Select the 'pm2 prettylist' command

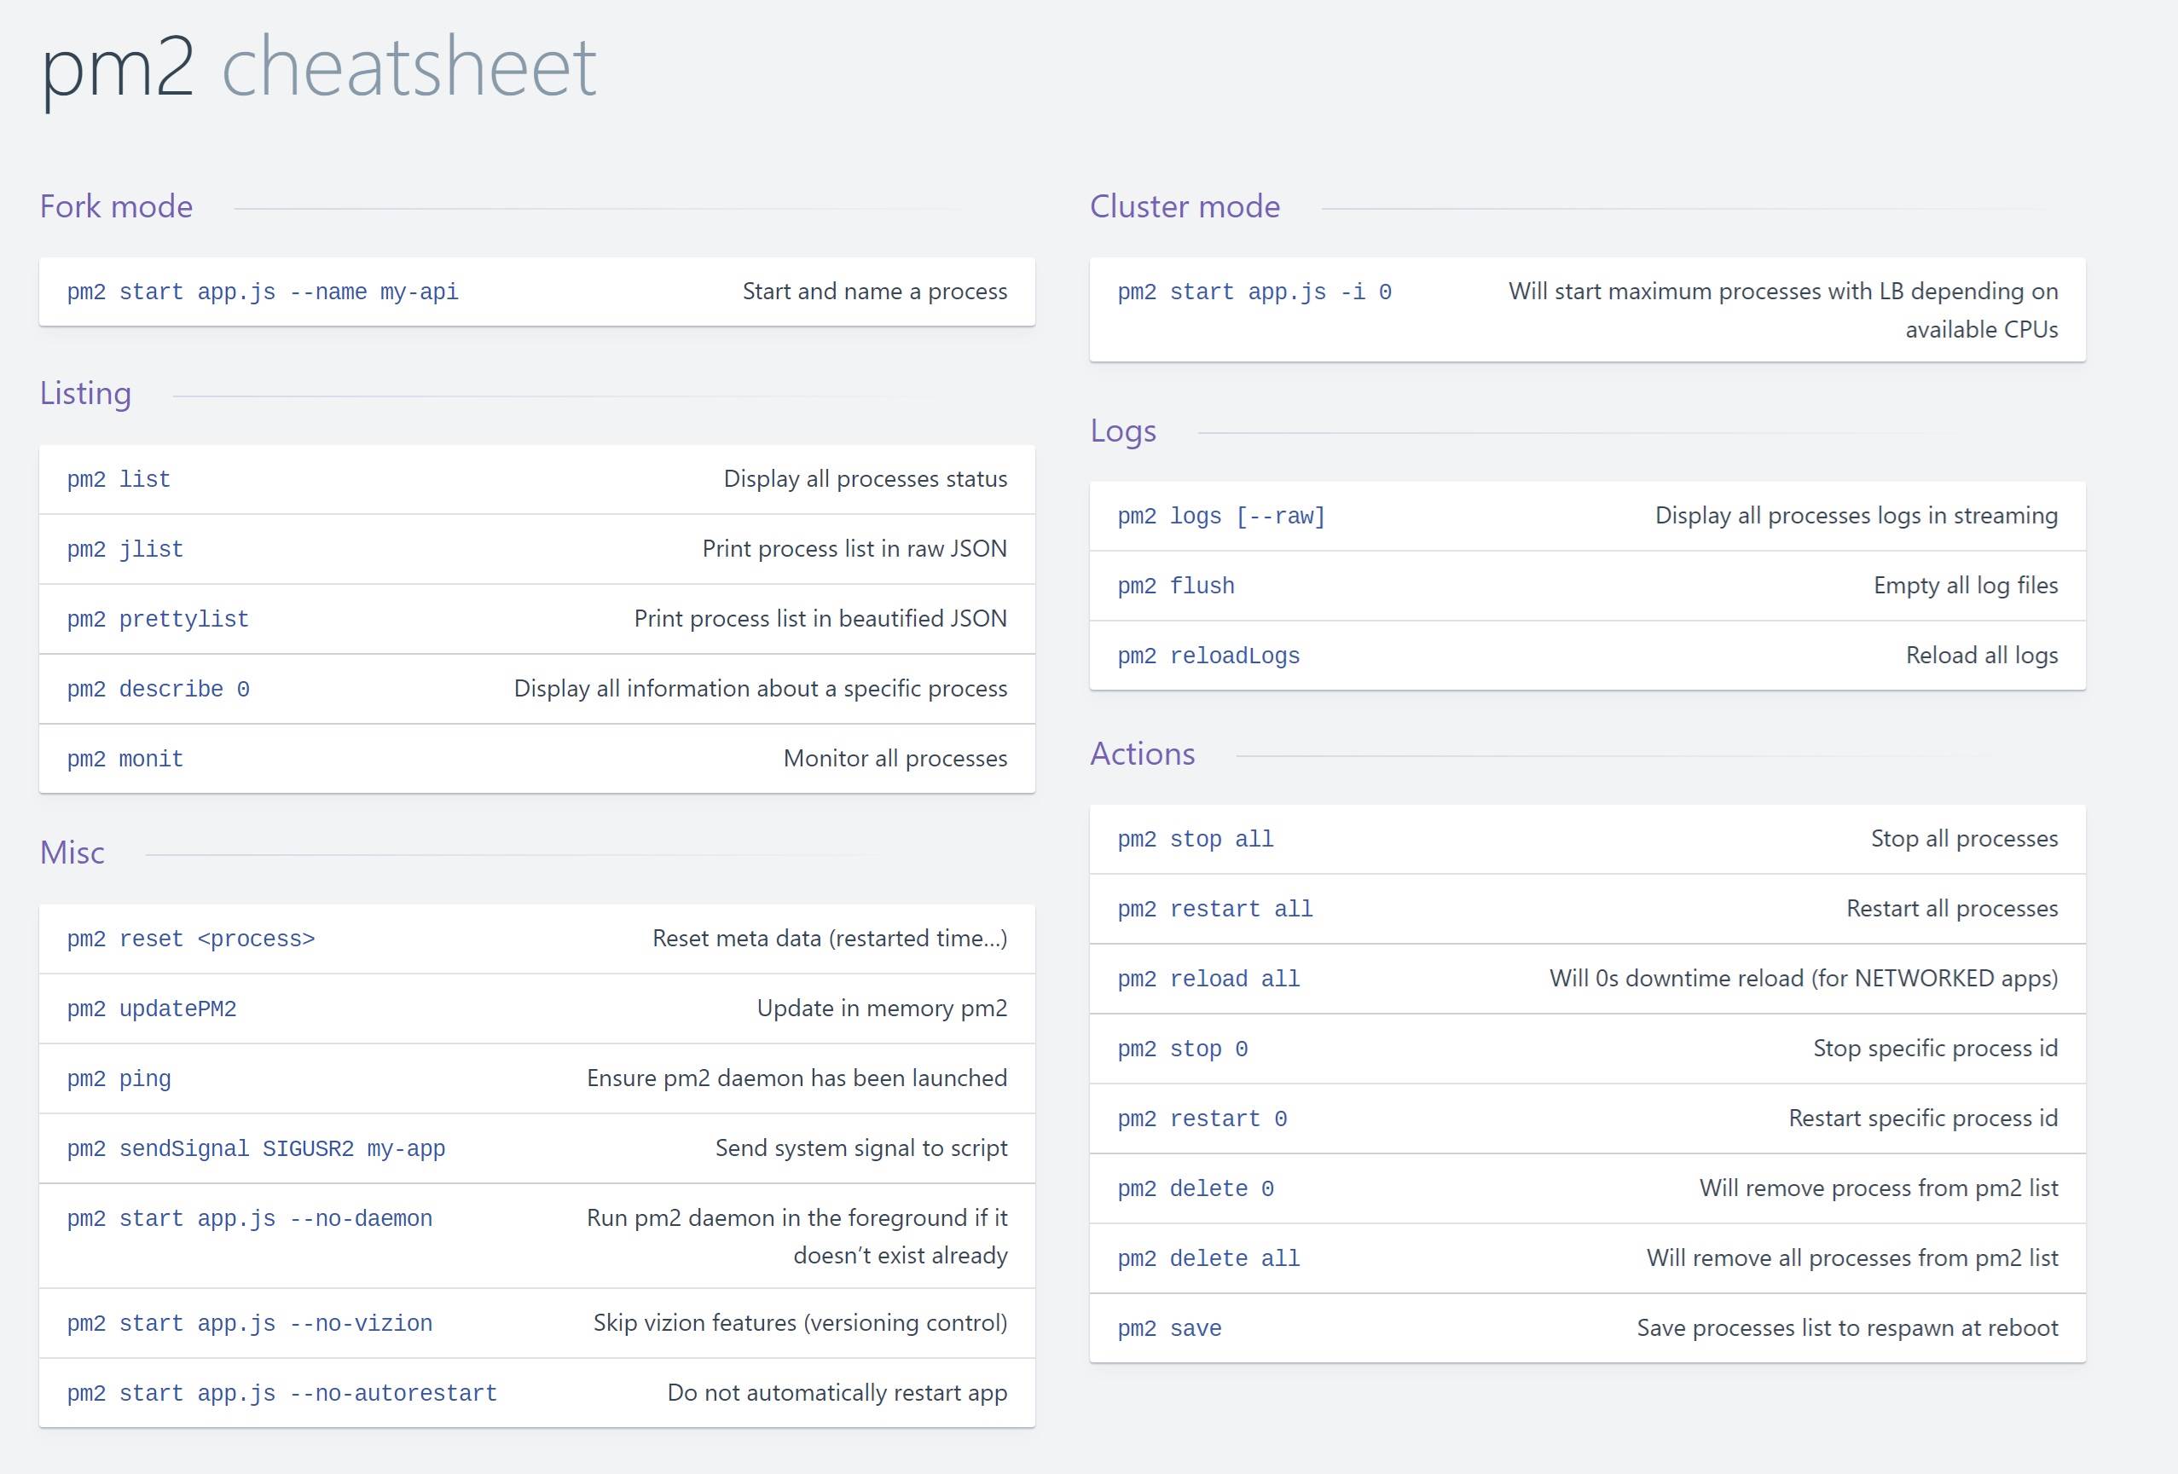158,620
